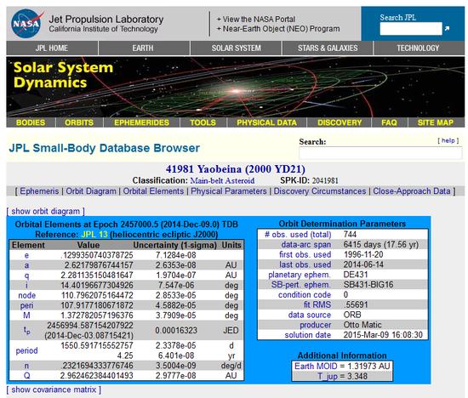Open the help link near Search

(448, 140)
